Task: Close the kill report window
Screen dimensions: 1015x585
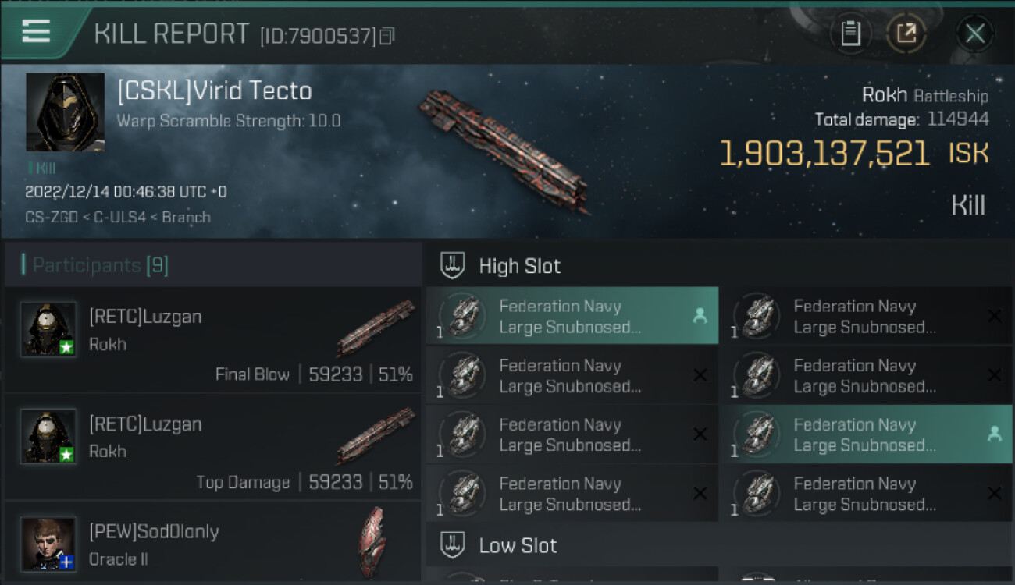Action: (x=974, y=34)
